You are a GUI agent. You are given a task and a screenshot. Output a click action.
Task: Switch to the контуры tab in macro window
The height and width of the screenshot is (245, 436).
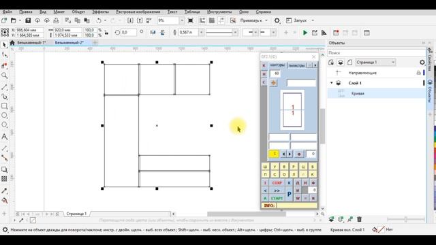277,65
